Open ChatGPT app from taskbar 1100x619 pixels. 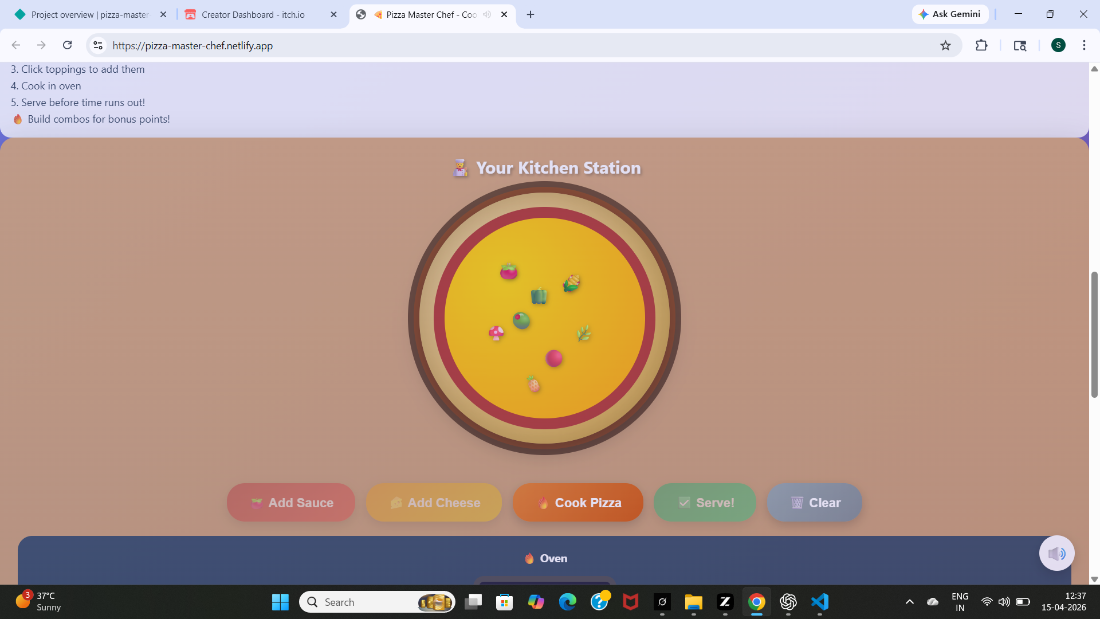(788, 602)
